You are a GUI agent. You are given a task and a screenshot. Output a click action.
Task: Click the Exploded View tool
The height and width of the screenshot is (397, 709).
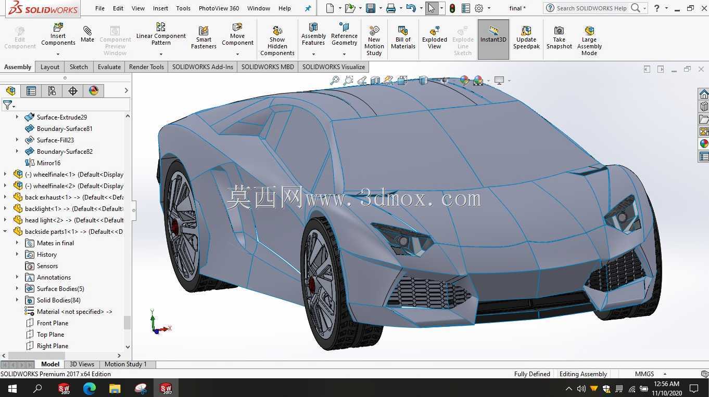click(x=435, y=37)
